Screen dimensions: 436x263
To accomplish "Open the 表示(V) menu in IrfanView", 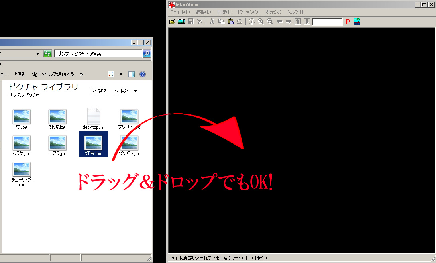I will point(273,12).
